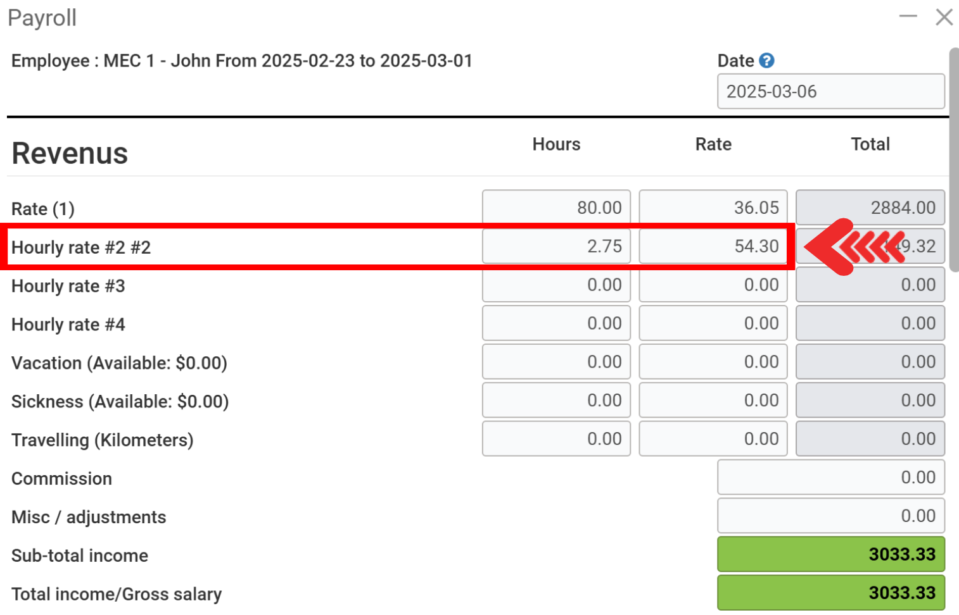
Task: Edit the Commission amount field
Action: click(830, 478)
